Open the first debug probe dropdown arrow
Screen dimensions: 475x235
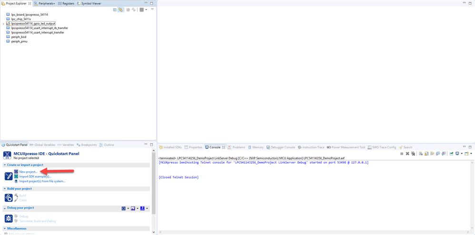[x=128, y=208]
